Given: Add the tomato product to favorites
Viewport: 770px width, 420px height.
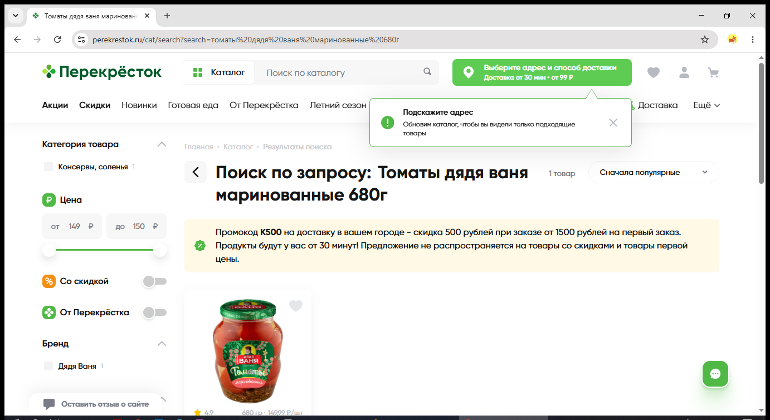Looking at the screenshot, I should 296,306.
